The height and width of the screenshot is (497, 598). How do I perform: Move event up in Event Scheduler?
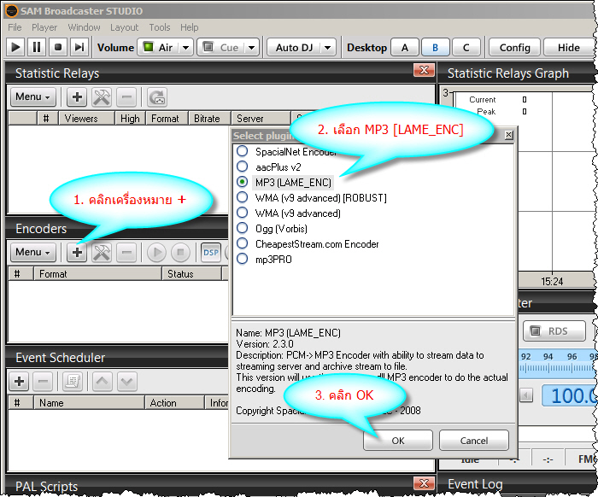(x=102, y=381)
